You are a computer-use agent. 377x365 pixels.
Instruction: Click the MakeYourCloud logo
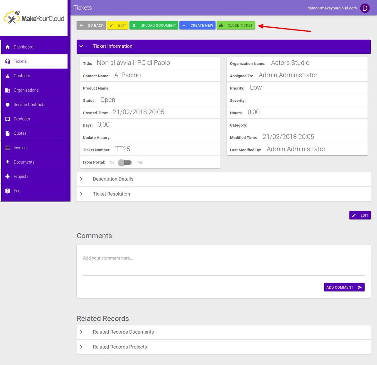pos(34,18)
